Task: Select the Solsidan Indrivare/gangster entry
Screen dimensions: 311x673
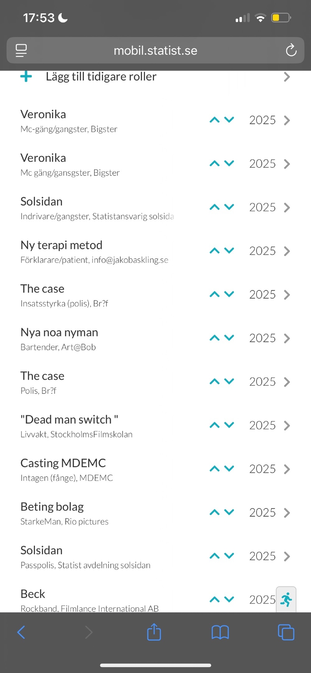Action: (97, 208)
